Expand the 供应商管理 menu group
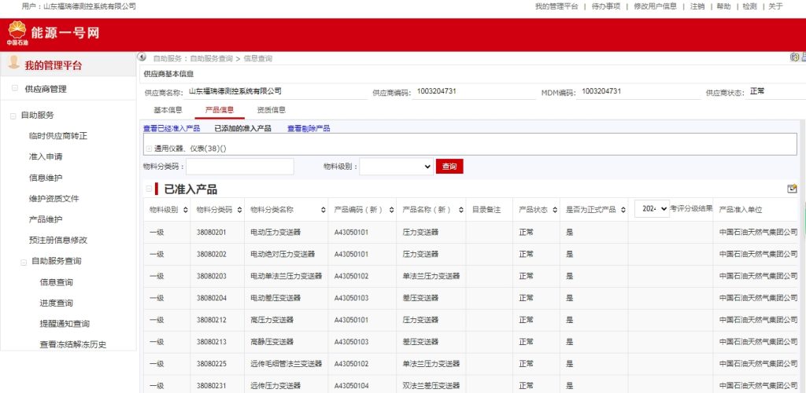Screen dimensions: 806x393 (x=15, y=89)
